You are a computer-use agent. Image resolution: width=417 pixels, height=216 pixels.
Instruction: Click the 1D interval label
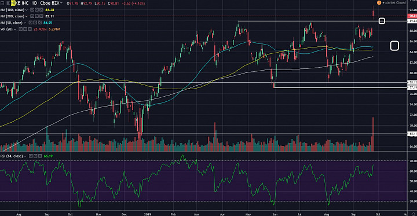(x=35, y=3)
